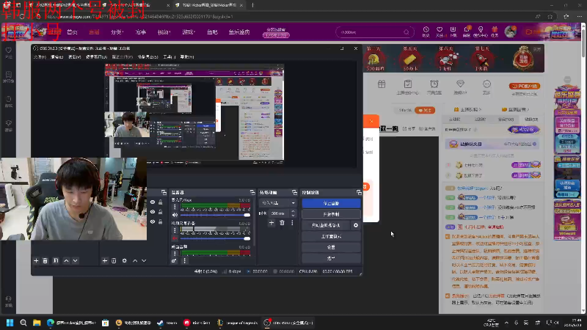Click the Start Recording button
Viewport: 587px width, 330px height.
tap(331, 214)
